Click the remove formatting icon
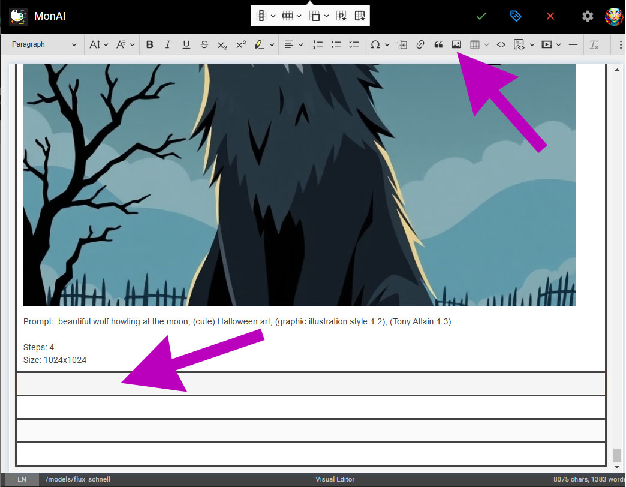626x487 pixels. 594,44
